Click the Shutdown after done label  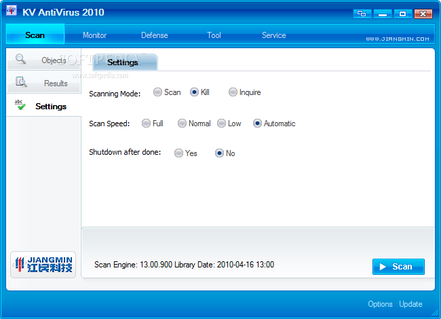(125, 152)
